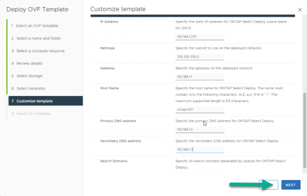
Task: Click the NEXT button
Action: [291, 185]
